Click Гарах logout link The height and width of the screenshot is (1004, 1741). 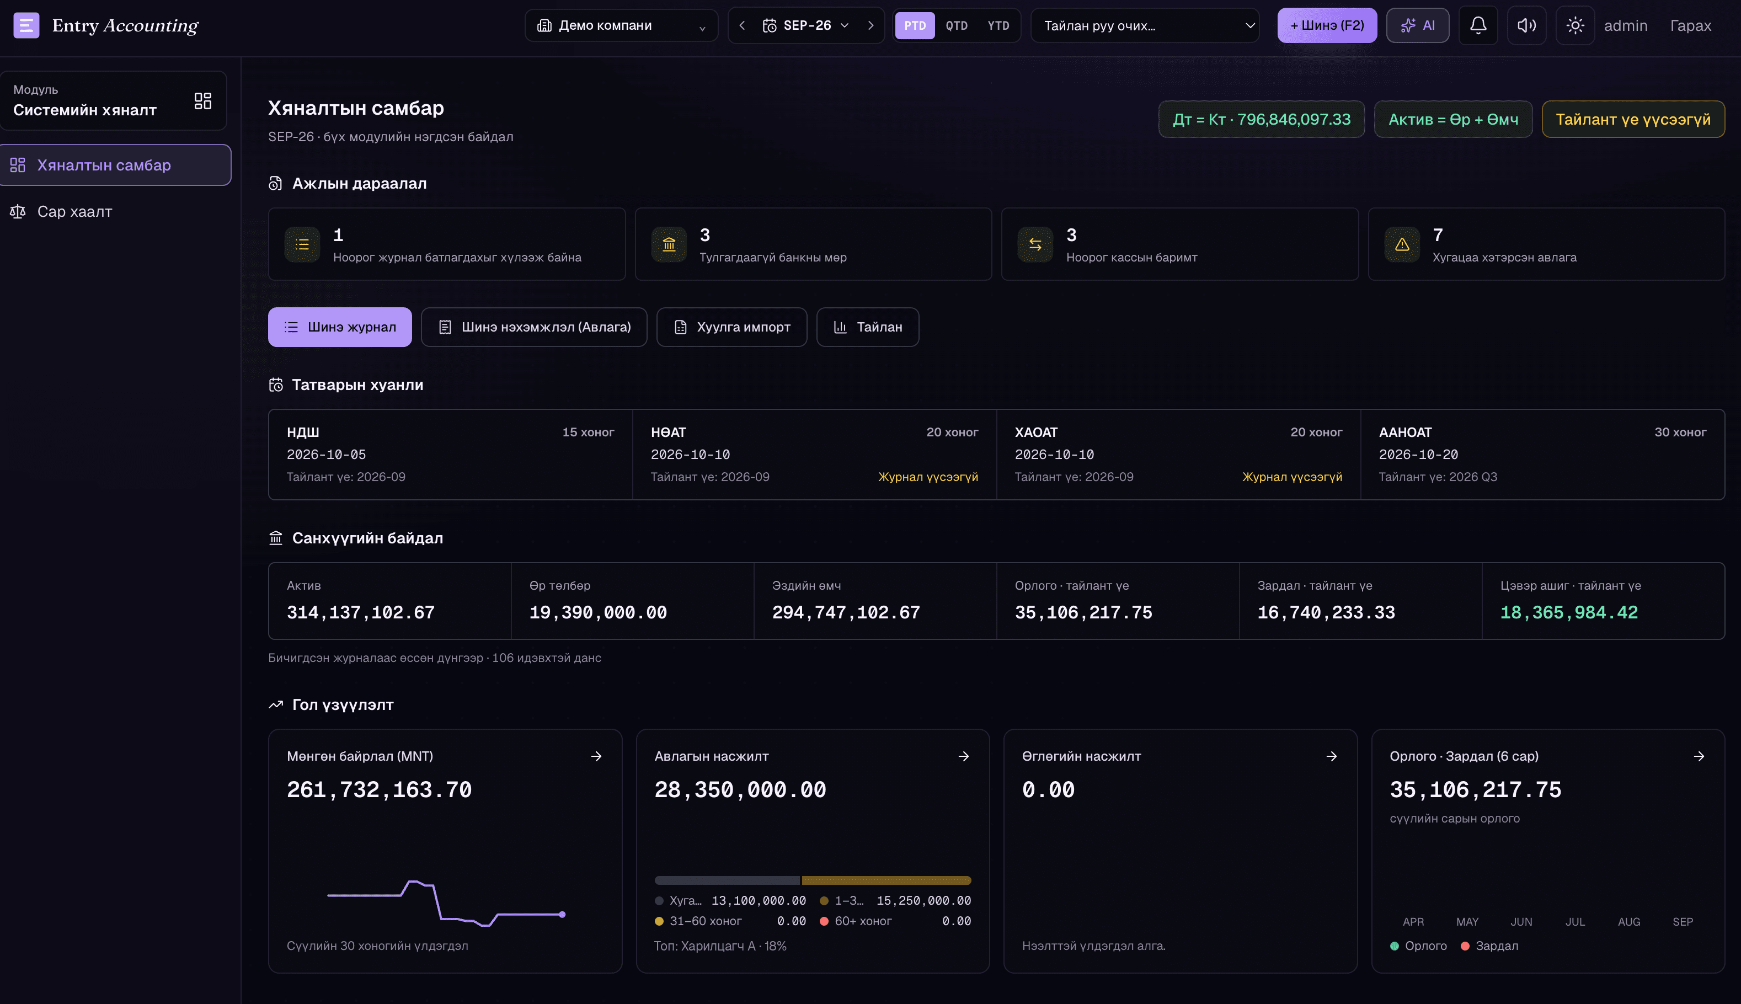pos(1690,25)
